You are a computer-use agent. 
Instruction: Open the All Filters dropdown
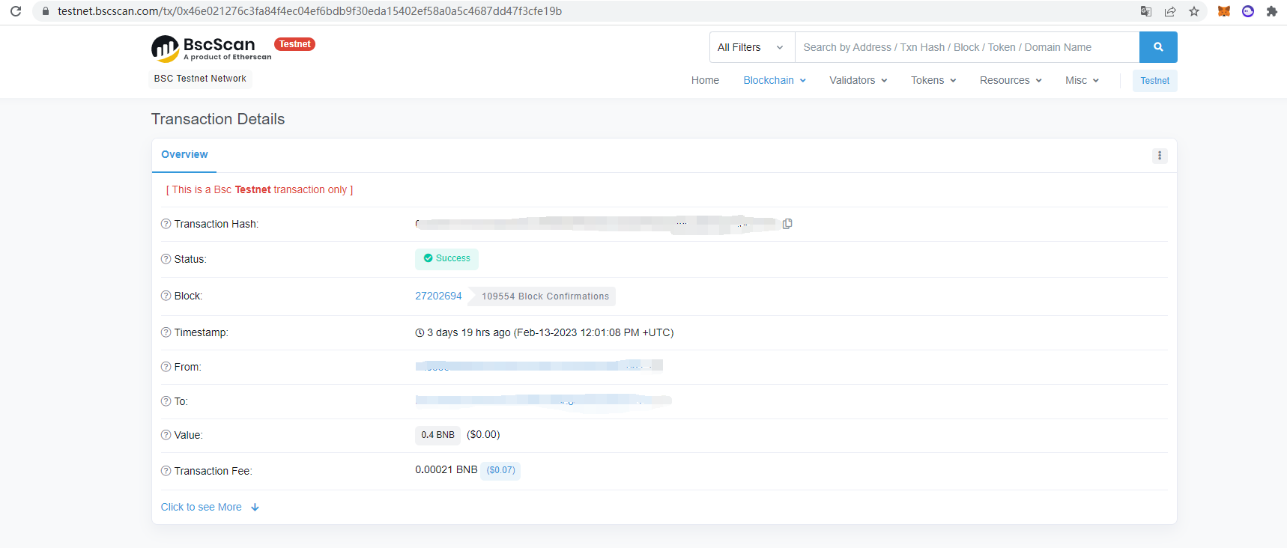click(751, 47)
